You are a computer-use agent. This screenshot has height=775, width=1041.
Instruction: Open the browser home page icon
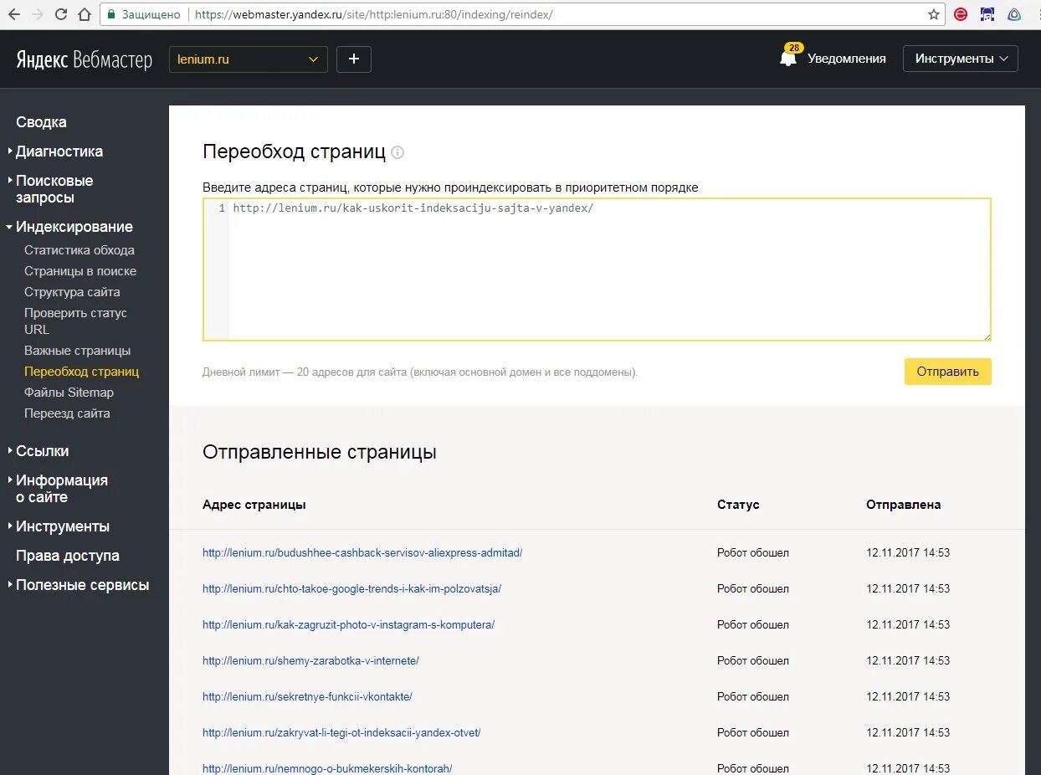(x=85, y=14)
